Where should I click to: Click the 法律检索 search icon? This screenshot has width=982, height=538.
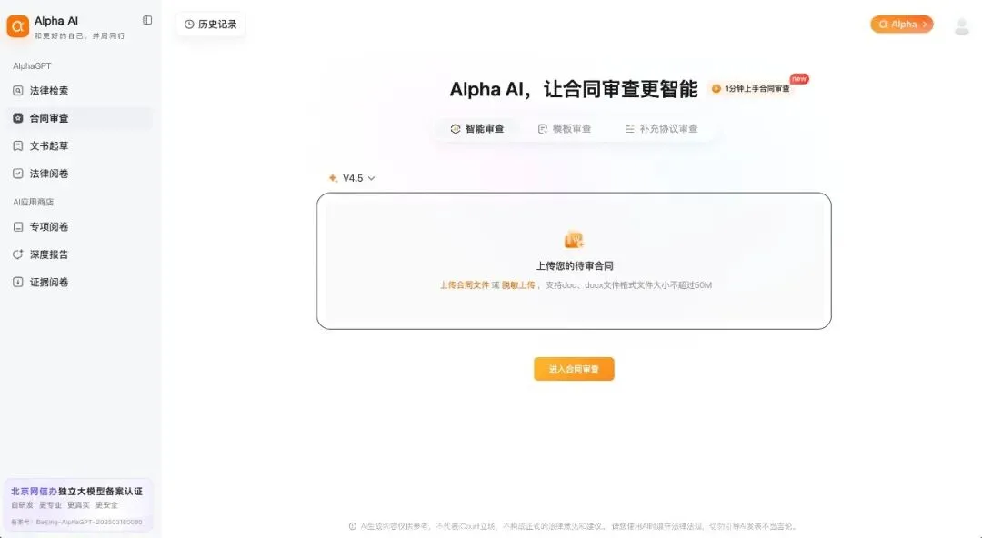click(x=18, y=91)
